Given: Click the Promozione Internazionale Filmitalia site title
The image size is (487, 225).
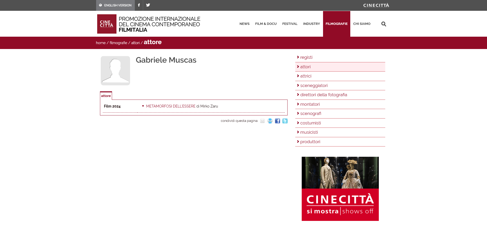Looking at the screenshot, I should 159,24.
